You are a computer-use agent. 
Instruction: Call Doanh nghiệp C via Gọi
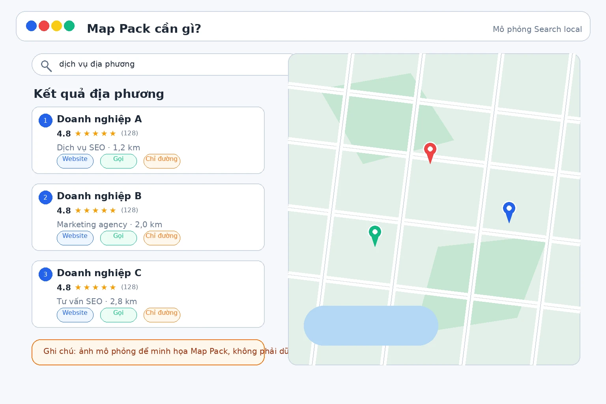118,315
